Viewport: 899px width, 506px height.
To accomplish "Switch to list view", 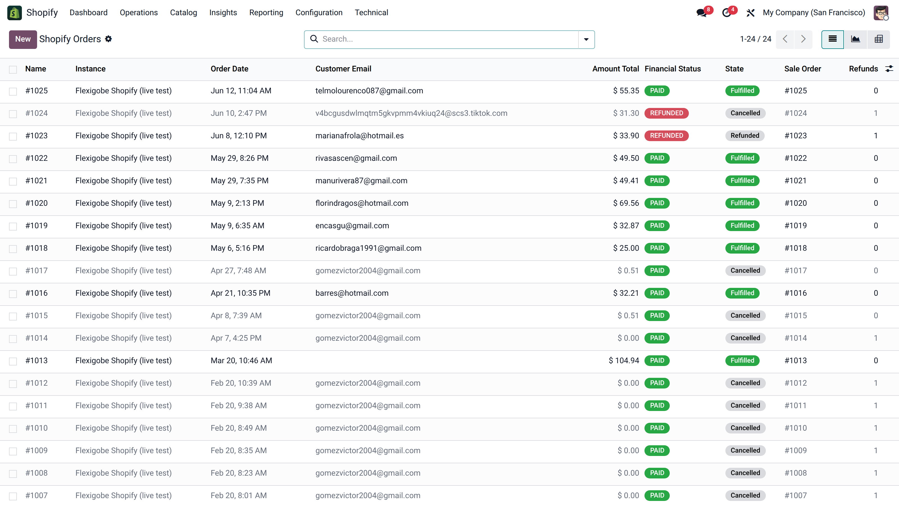I will click(x=833, y=39).
